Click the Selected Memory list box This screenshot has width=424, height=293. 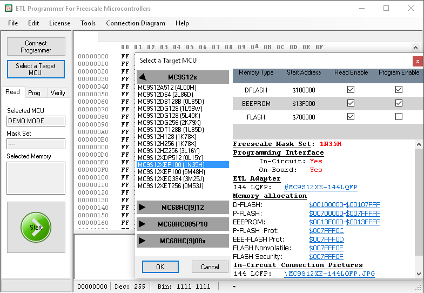[36, 178]
